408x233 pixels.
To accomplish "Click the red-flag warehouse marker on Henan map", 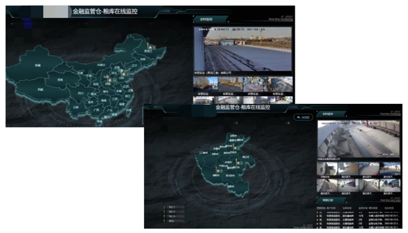I will click(218, 171).
